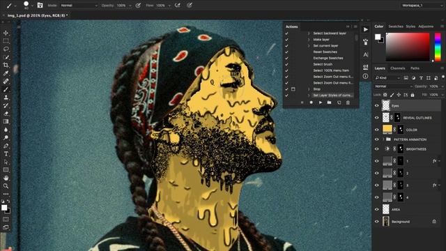Play the selected action

(x=321, y=102)
